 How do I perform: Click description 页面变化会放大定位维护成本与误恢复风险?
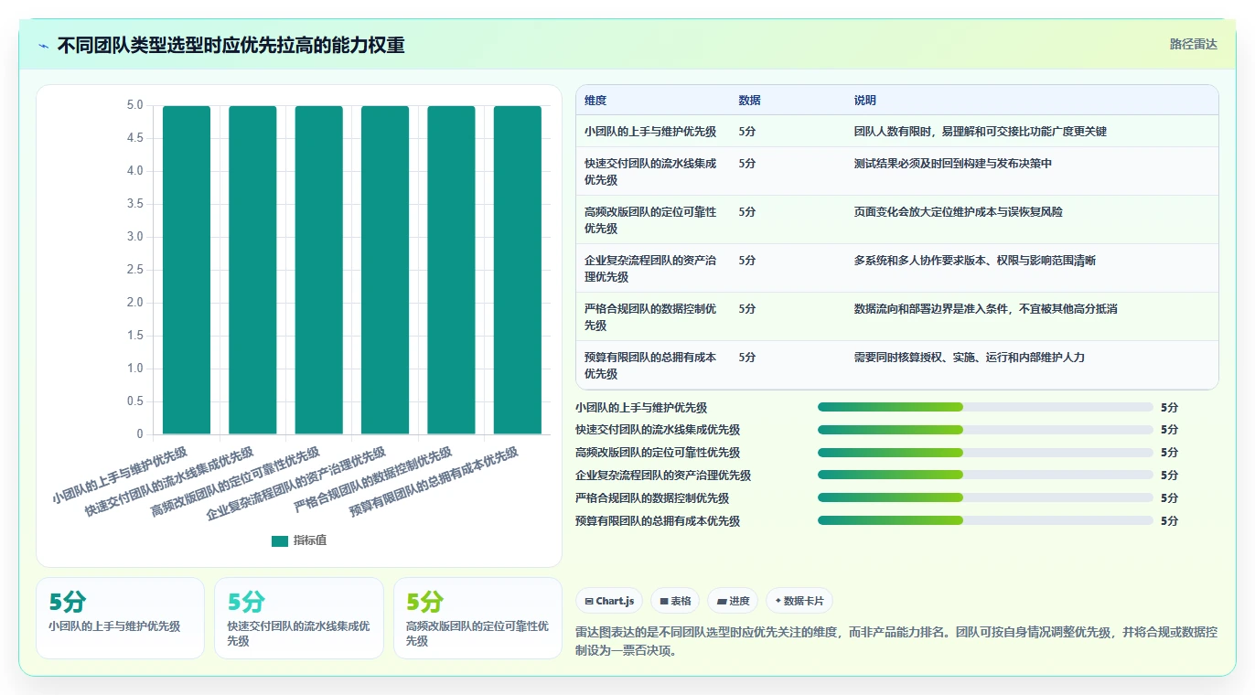pos(959,212)
